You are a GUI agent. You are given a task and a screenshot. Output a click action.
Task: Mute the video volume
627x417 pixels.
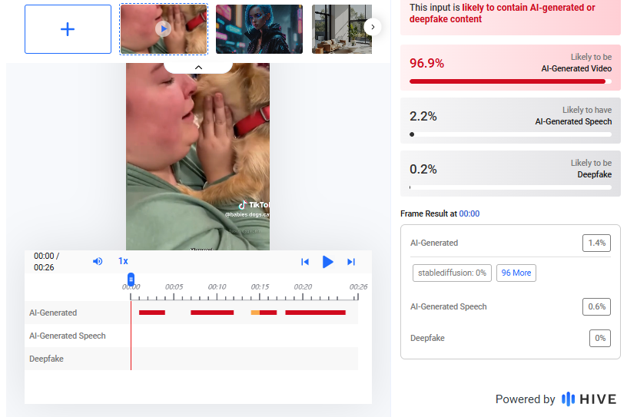(x=98, y=261)
